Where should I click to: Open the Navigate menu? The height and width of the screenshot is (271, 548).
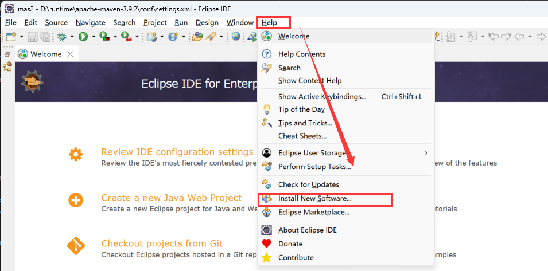[91, 23]
